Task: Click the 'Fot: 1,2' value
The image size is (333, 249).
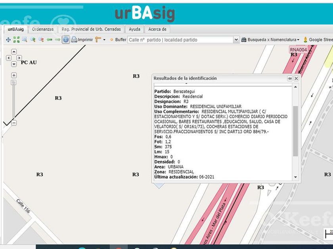Action: point(163,142)
